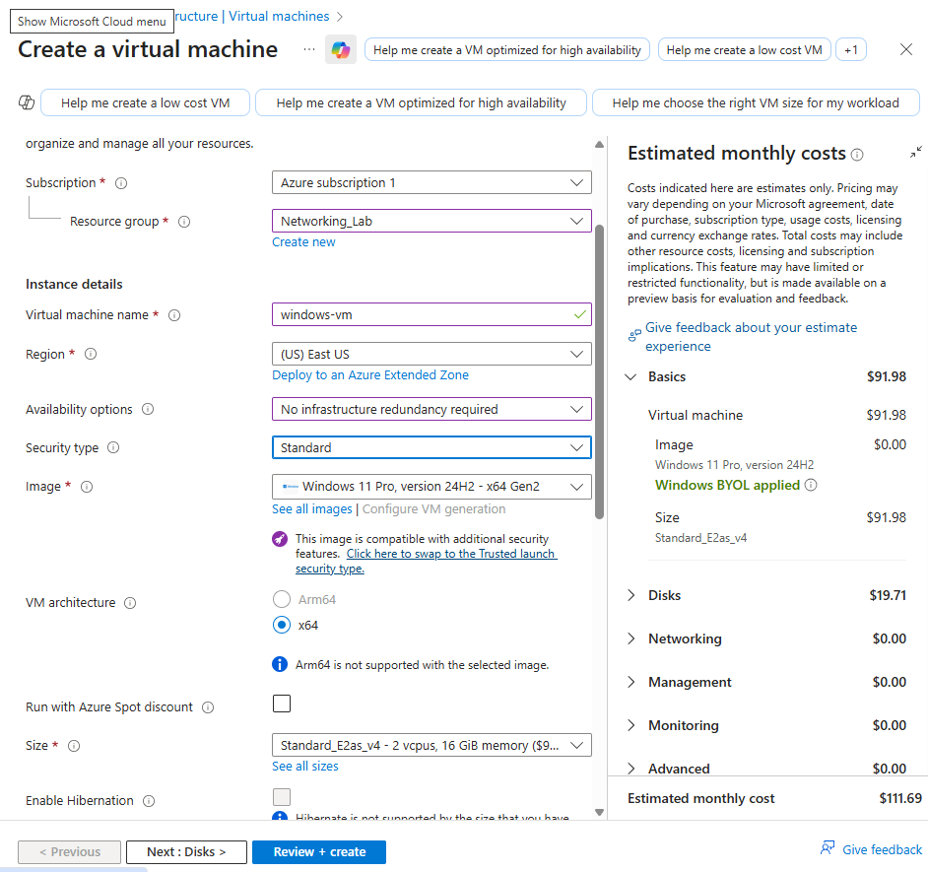
Task: Select the Arm64 architecture radio button
Action: point(282,599)
